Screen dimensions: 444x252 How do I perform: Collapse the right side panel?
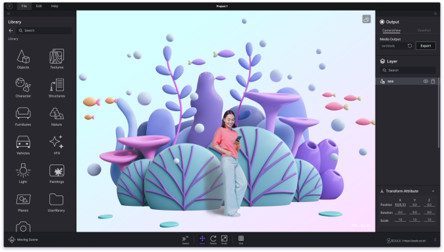pos(435,14)
